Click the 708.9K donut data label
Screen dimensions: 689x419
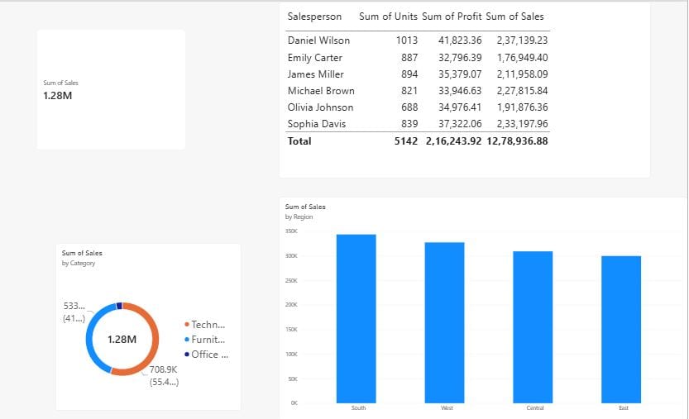pos(164,375)
